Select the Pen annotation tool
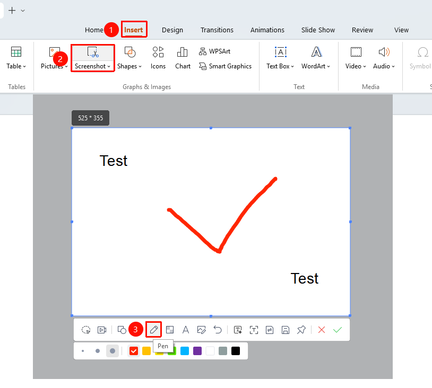Image resolution: width=432 pixels, height=388 pixels. tap(154, 329)
